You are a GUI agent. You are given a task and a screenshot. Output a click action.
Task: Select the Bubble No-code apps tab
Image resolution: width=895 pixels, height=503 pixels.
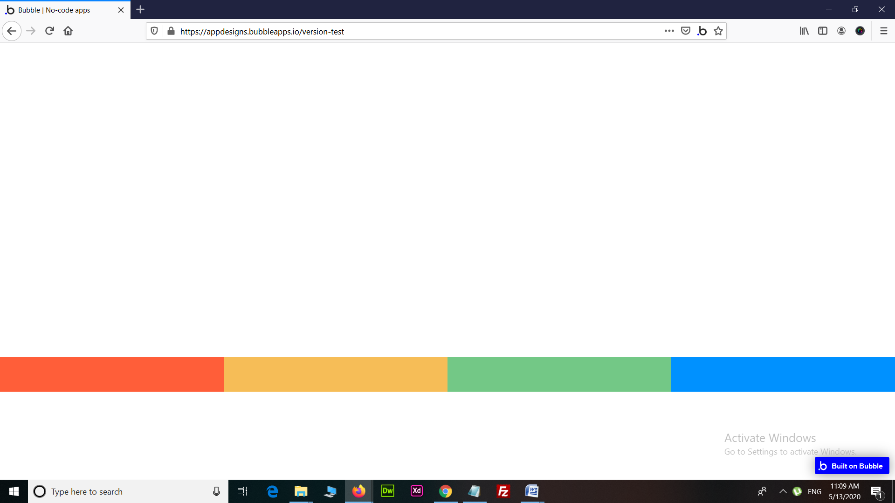[61, 10]
